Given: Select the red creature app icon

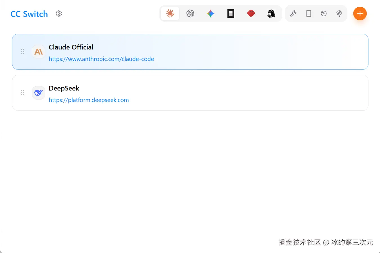Looking at the screenshot, I should (251, 13).
